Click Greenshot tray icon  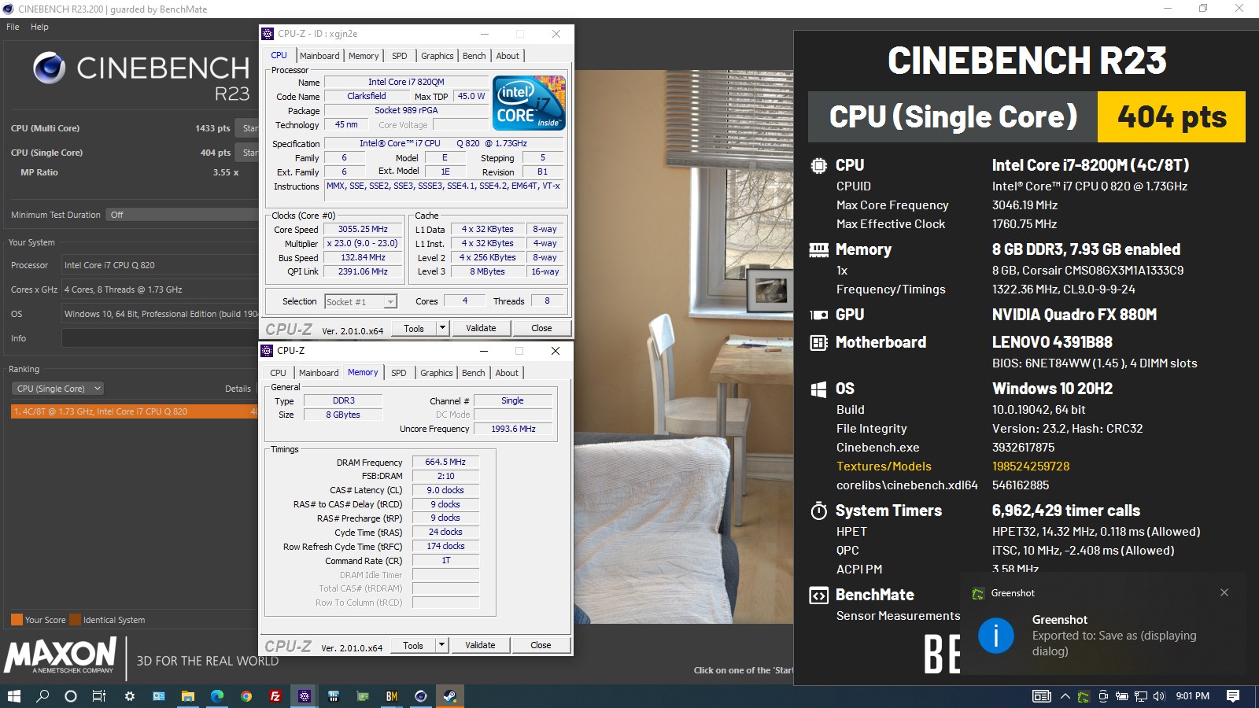1084,696
